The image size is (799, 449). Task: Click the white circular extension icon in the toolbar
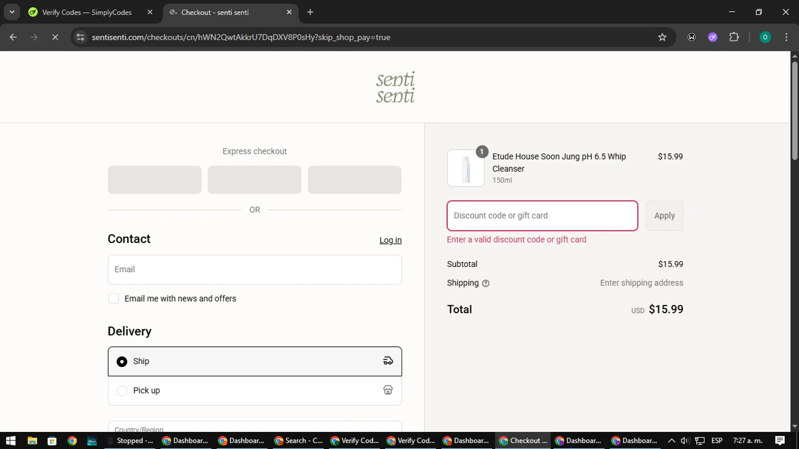(x=691, y=37)
